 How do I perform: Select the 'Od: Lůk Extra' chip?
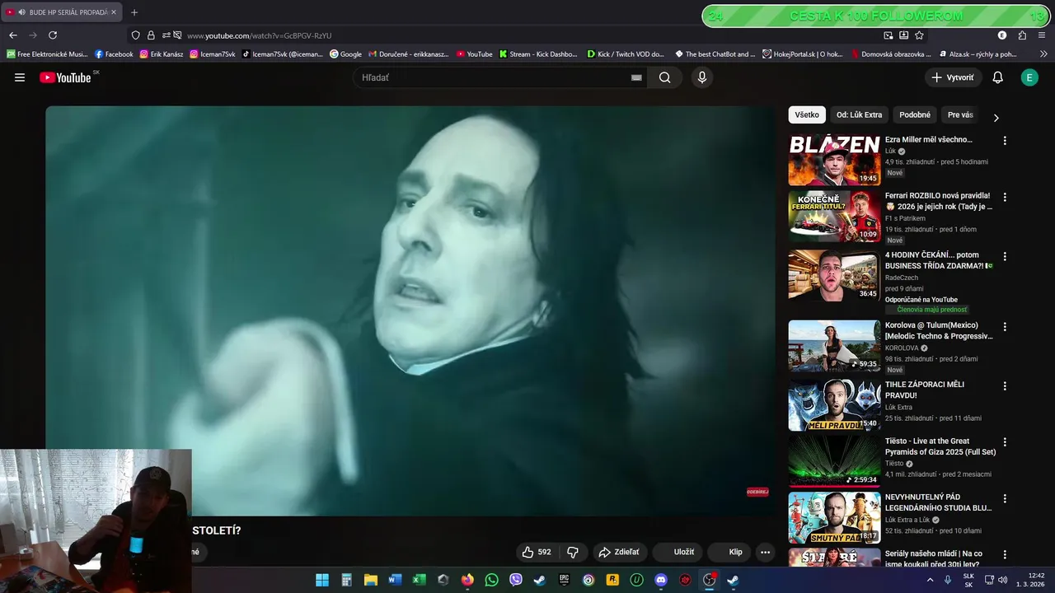click(x=859, y=115)
